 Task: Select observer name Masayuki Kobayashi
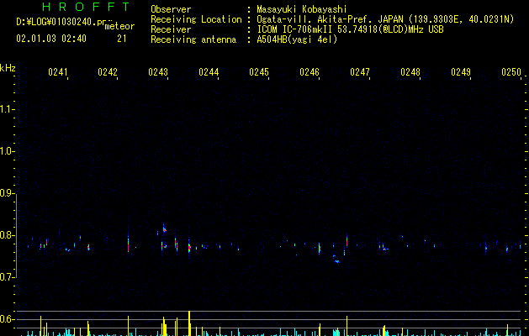point(302,9)
